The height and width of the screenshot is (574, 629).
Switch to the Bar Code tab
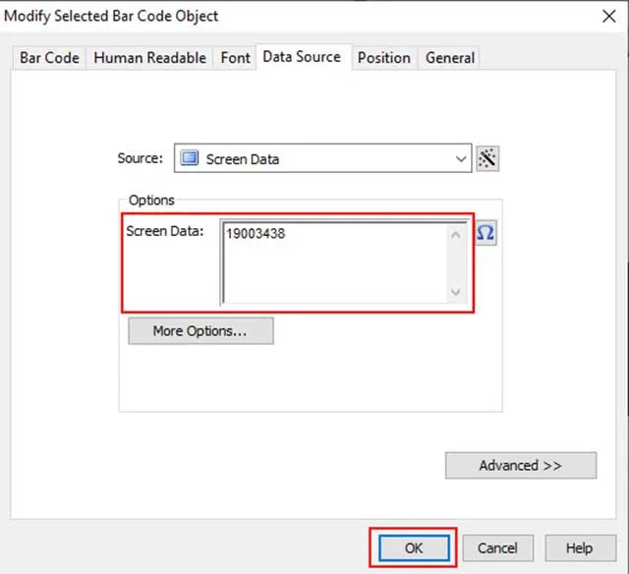tap(49, 58)
